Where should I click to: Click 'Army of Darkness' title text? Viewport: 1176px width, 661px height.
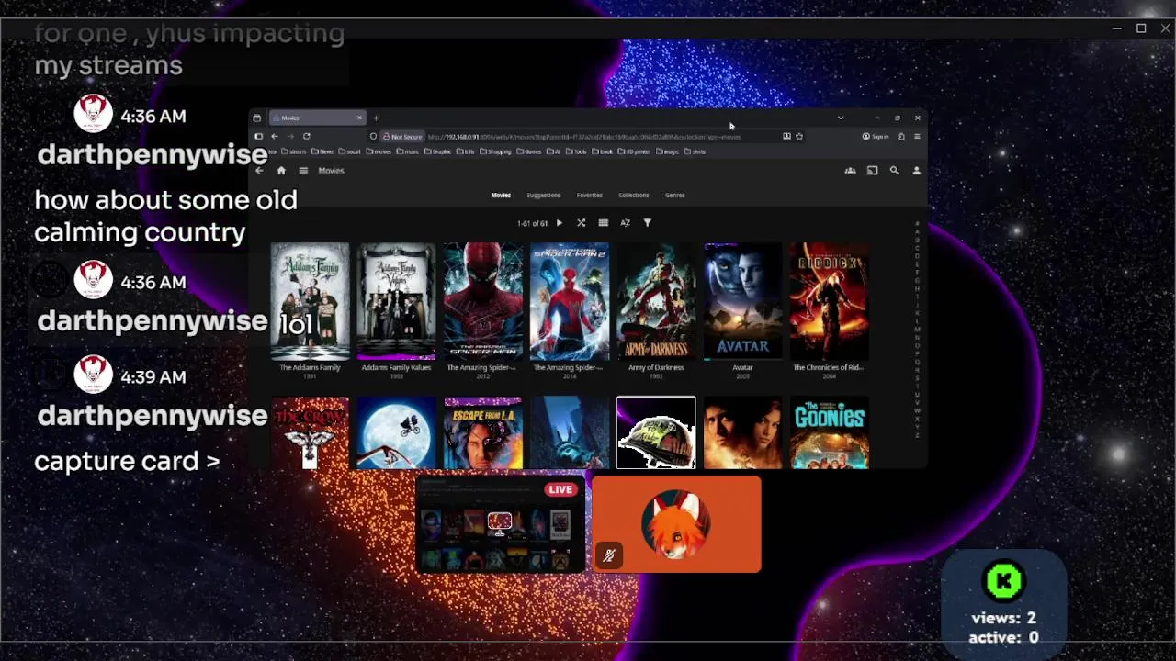pyautogui.click(x=656, y=367)
